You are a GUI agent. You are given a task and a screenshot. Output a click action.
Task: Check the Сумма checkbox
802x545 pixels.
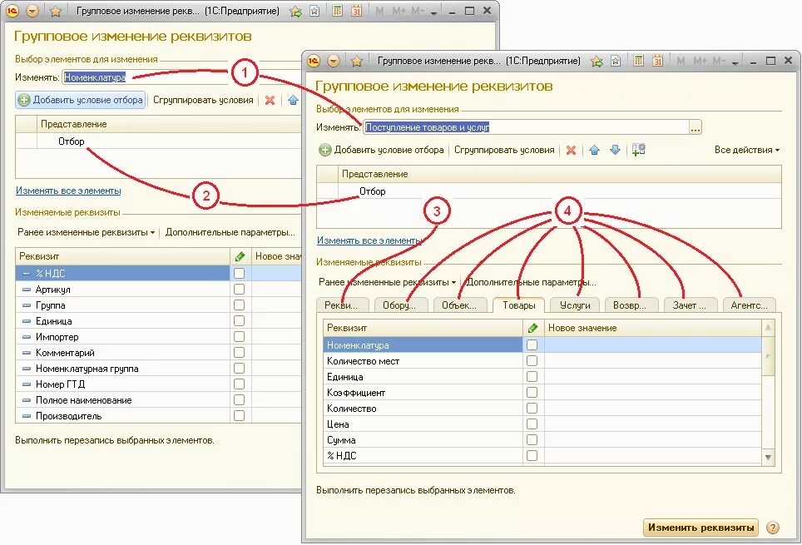coord(532,440)
